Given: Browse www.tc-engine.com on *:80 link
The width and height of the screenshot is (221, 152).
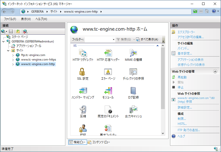Looking at the screenshot, I should (x=196, y=100).
